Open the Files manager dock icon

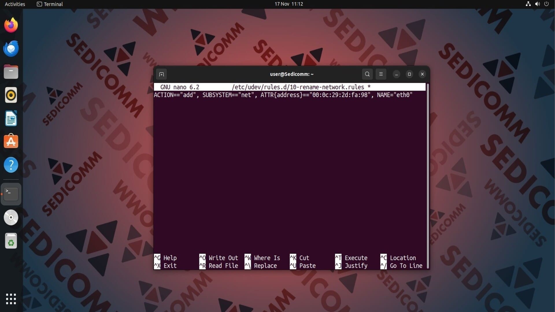pos(11,72)
